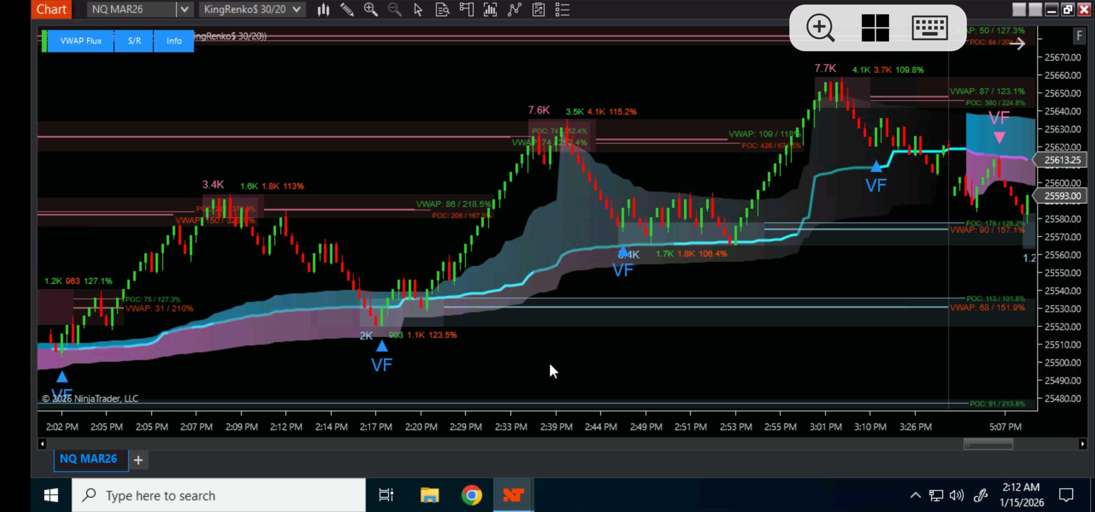Open the properties list icon

coord(562,9)
